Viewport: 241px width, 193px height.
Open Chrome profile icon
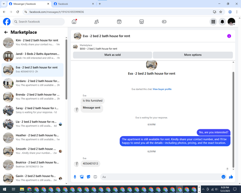click(230, 12)
